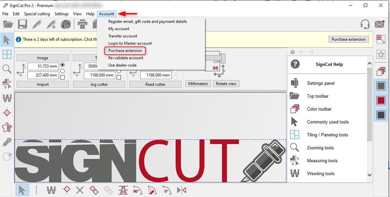Viewport: 390px width, 197px height.
Task: Select the magnifier zoom tool in left sidebar
Action: [7, 69]
